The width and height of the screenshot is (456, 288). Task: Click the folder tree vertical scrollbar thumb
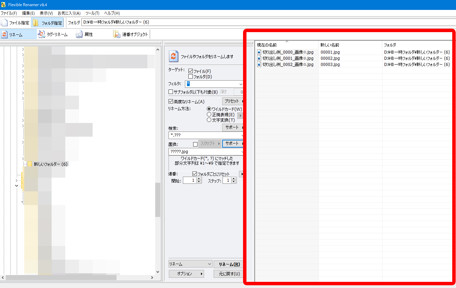pos(158,200)
